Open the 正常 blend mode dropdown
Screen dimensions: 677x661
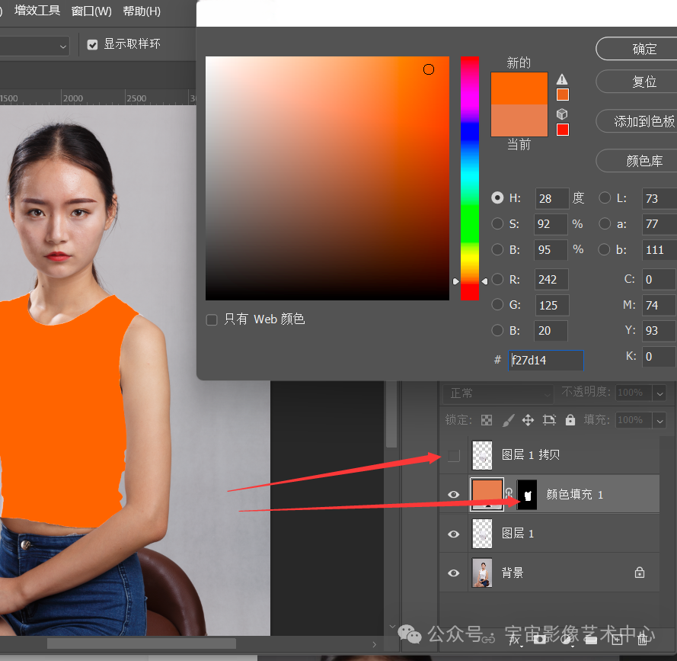tap(498, 393)
